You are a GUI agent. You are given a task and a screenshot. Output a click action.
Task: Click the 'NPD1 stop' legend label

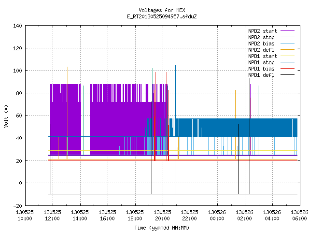point(261,62)
